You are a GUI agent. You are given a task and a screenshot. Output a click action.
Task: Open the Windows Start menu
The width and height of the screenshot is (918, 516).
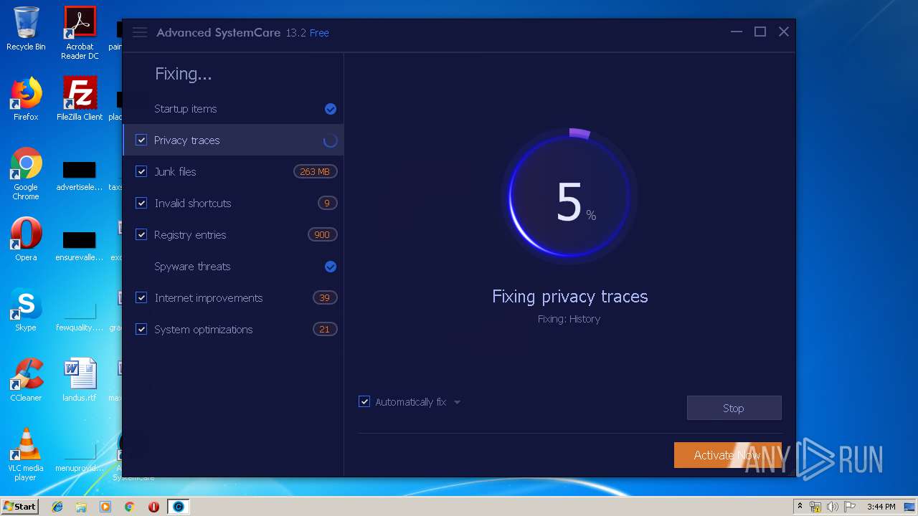pos(20,506)
